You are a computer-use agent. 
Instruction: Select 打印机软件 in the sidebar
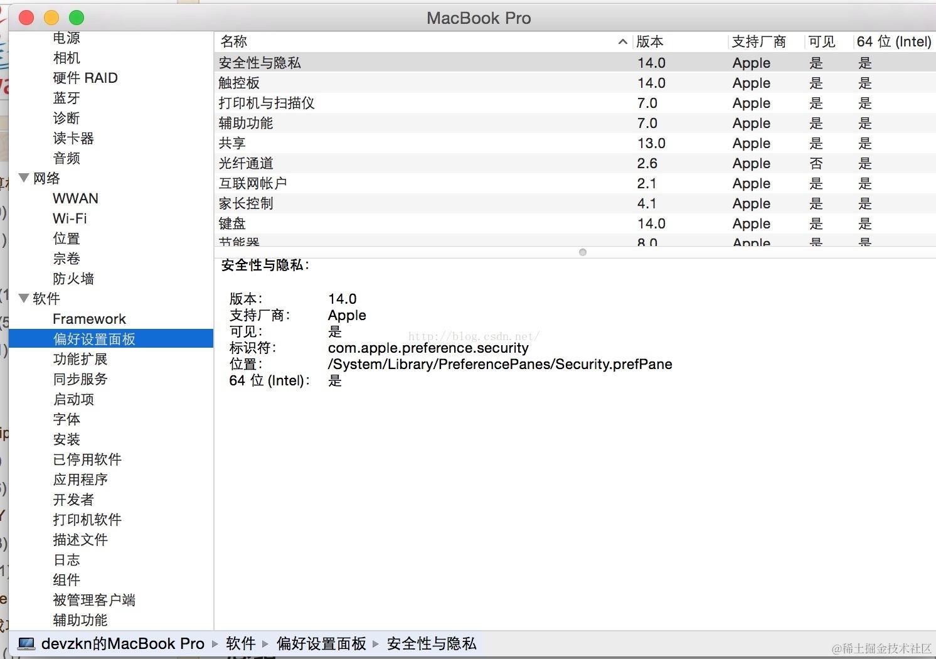click(x=87, y=520)
